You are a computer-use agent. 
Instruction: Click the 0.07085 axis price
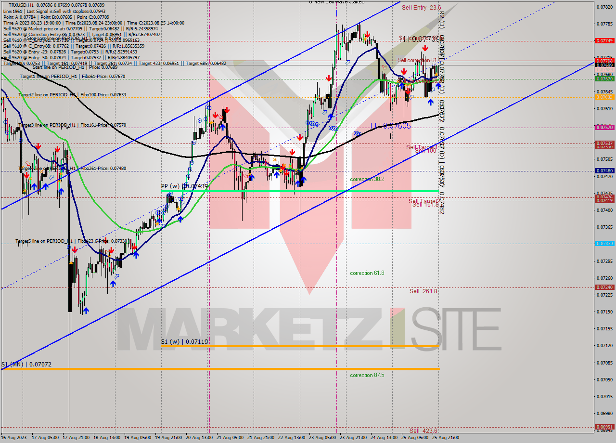pos(604,363)
